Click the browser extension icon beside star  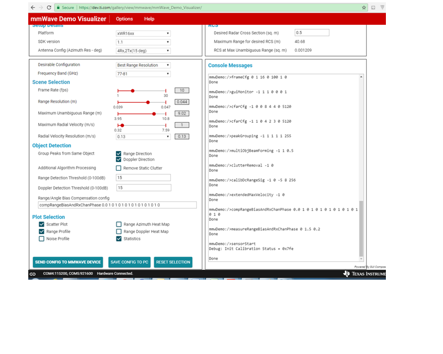373,7
